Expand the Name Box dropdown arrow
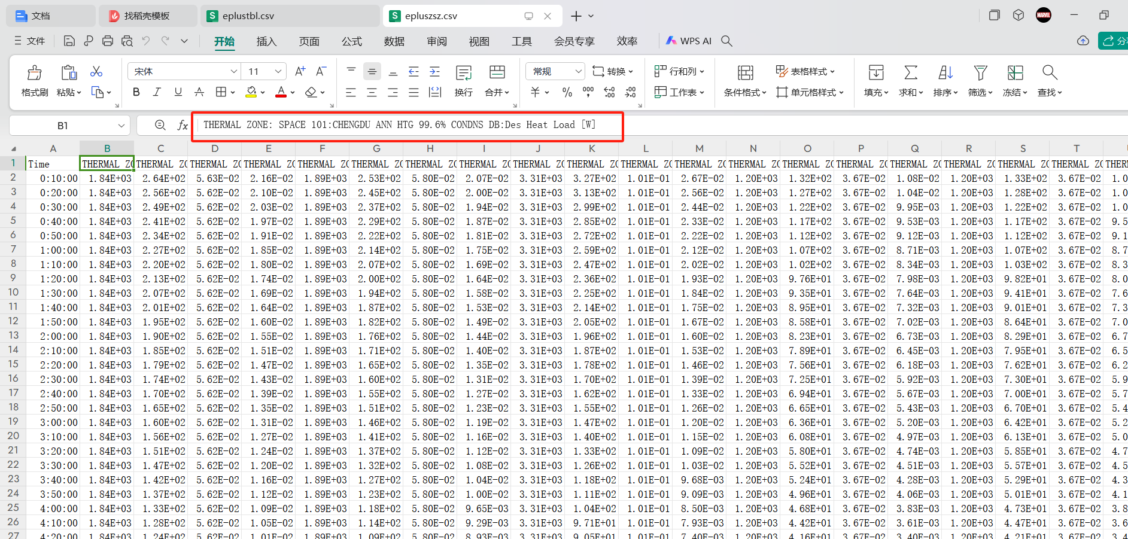This screenshot has height=539, width=1128. tap(121, 126)
